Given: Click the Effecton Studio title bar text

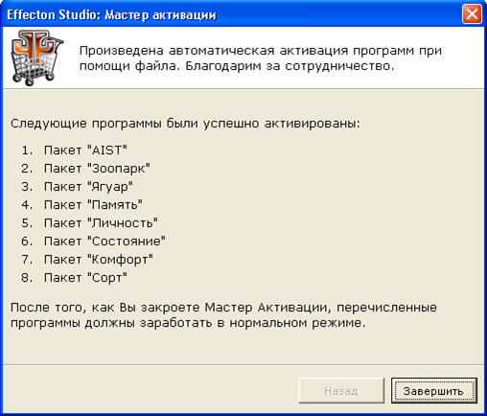Looking at the screenshot, I should pos(111,15).
